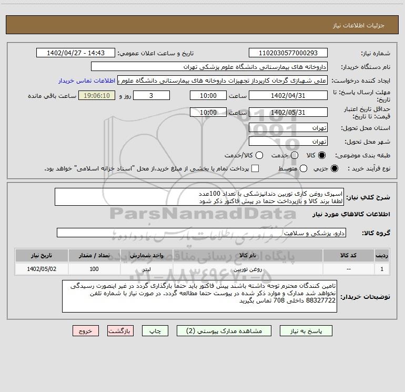Click the need date cell 1402/05/02
The height and width of the screenshot is (392, 405).
(42, 269)
